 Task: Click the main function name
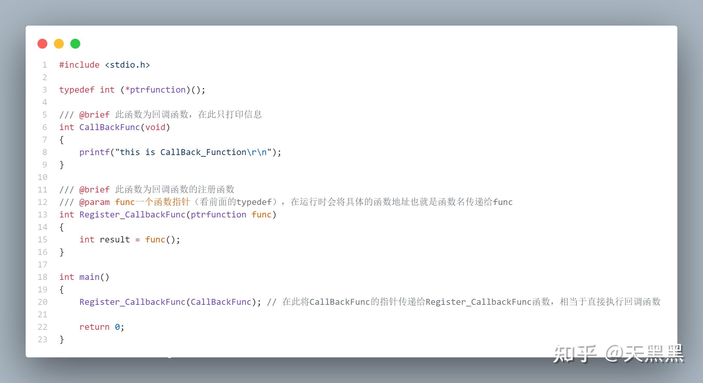[89, 277]
